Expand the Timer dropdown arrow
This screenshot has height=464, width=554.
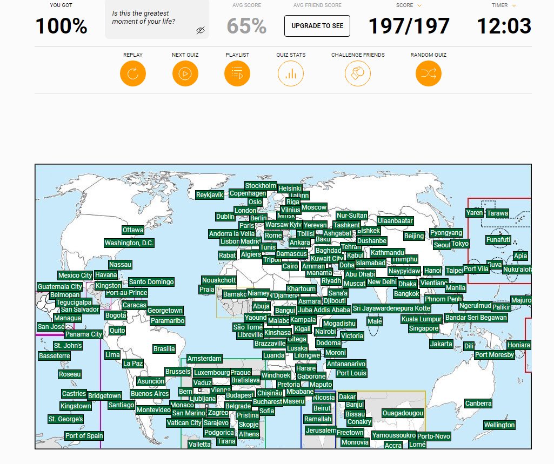(514, 5)
